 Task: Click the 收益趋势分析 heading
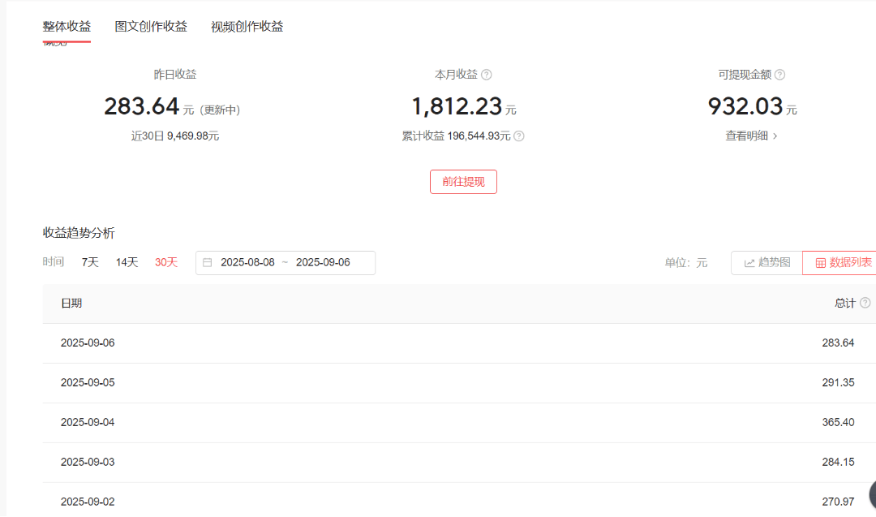coord(79,232)
